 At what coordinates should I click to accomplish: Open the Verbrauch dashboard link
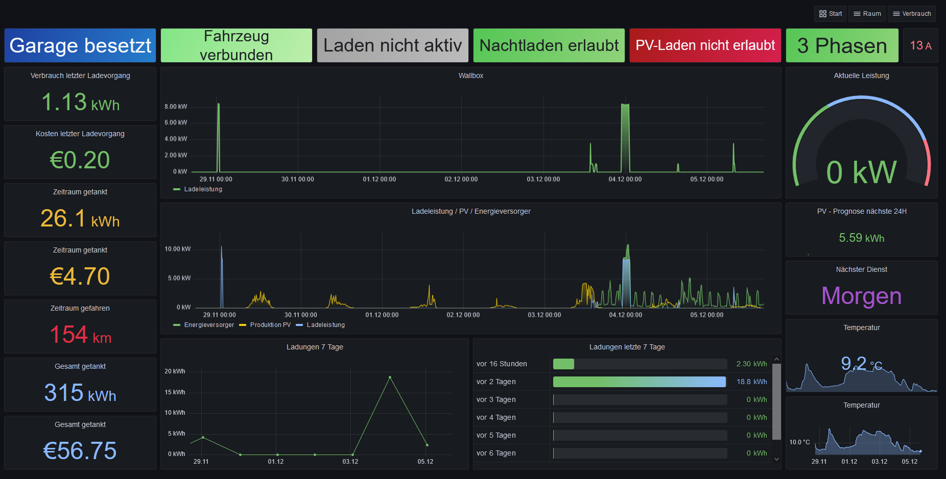tap(912, 14)
